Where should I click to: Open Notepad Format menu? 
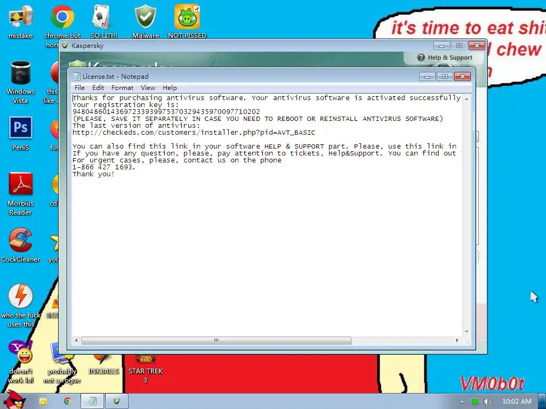pos(122,88)
